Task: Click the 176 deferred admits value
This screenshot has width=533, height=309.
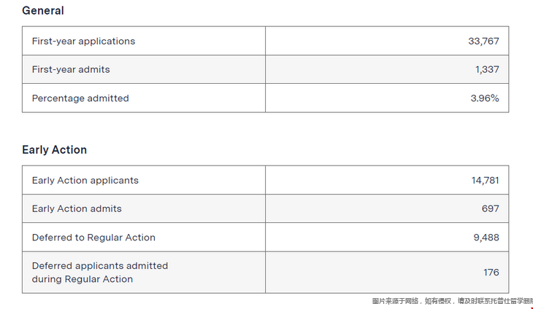Action: coord(491,273)
